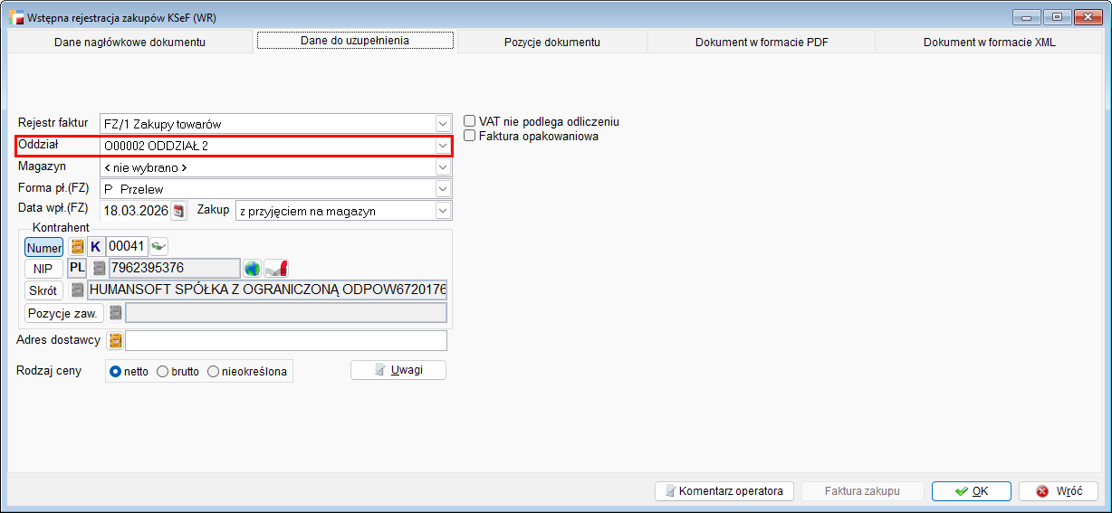Click the orange list icon beside Numer
The height and width of the screenshot is (513, 1112).
point(77,246)
